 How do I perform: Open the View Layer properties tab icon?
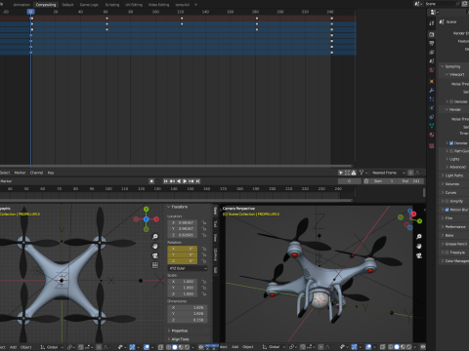(x=432, y=52)
